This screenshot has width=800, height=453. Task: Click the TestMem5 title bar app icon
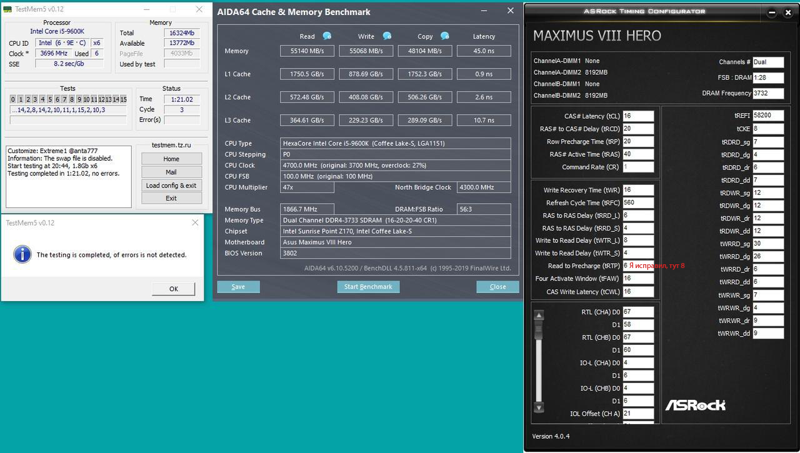coord(8,9)
